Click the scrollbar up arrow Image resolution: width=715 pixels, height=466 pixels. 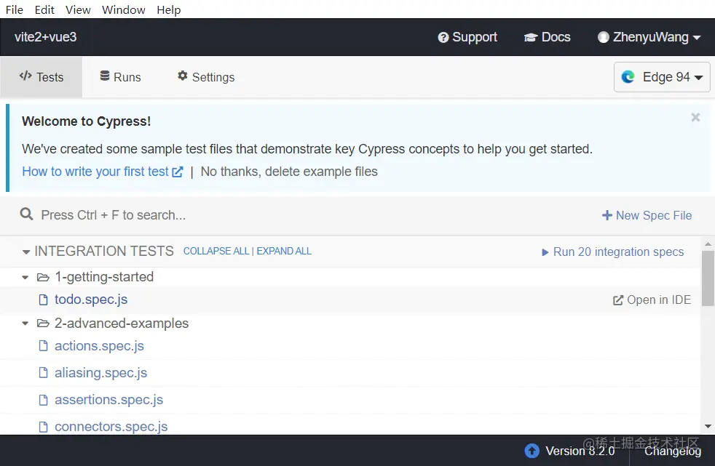tap(708, 244)
